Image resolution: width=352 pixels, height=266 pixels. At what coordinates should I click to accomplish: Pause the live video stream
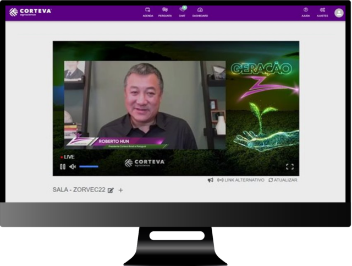(x=63, y=166)
